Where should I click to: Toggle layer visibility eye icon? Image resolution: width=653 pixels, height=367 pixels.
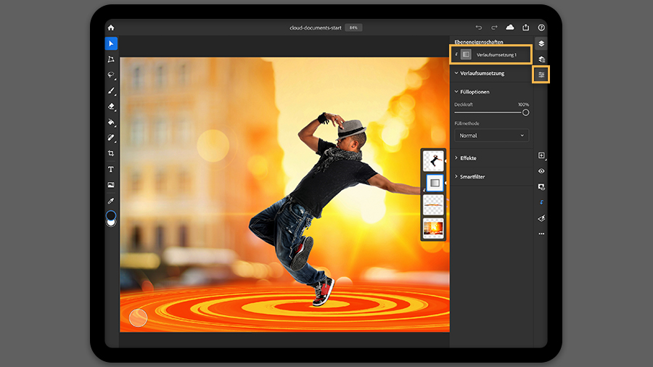click(x=541, y=171)
